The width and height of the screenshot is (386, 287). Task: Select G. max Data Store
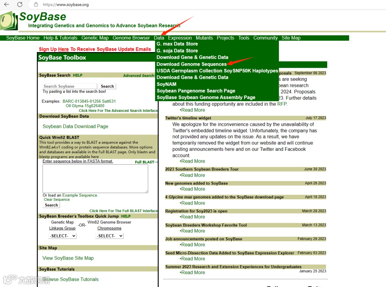(x=177, y=44)
